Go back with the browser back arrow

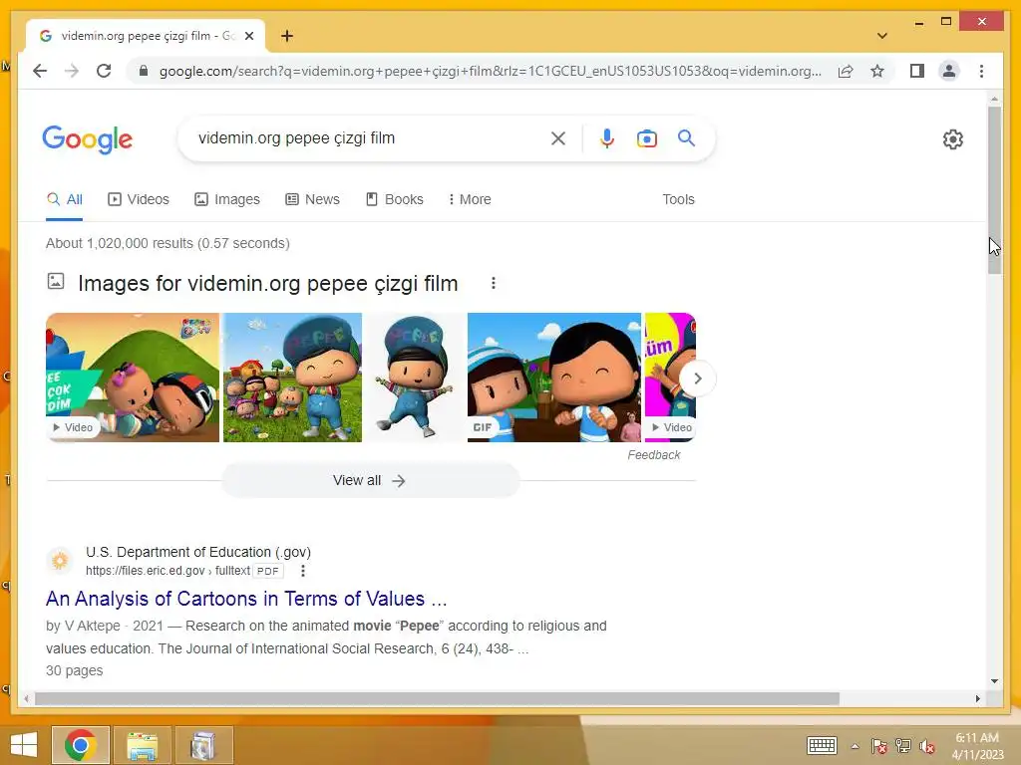click(x=40, y=71)
